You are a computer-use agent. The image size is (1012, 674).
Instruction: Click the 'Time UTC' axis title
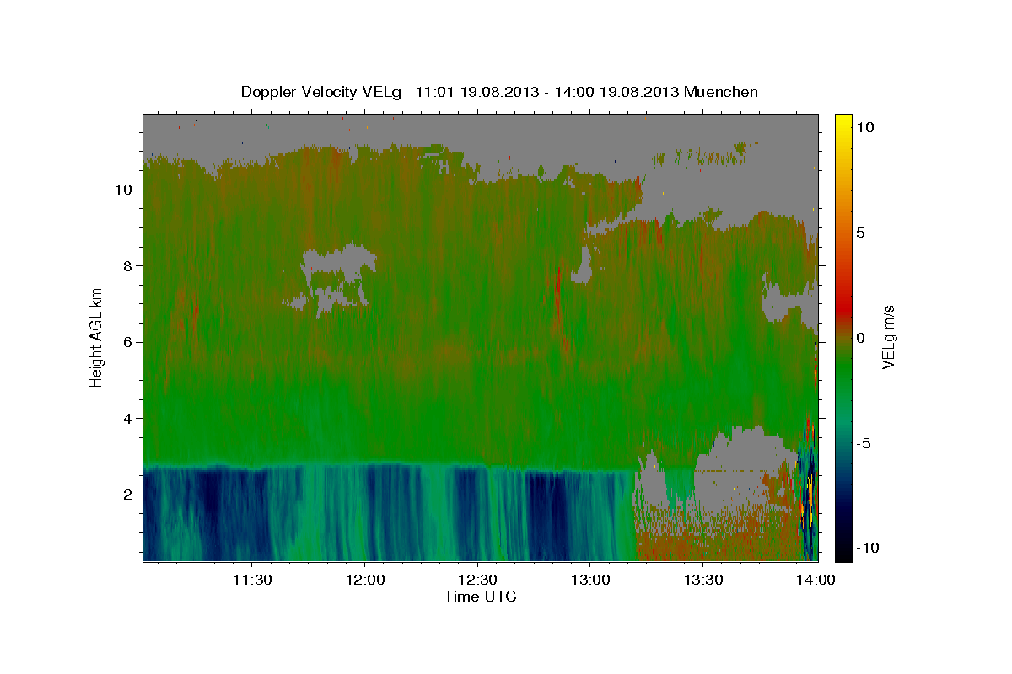pyautogui.click(x=480, y=596)
